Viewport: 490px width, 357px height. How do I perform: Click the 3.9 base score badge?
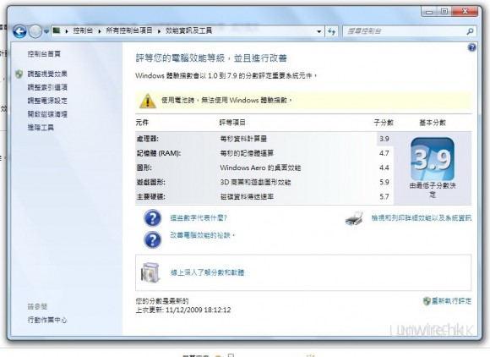tap(433, 159)
